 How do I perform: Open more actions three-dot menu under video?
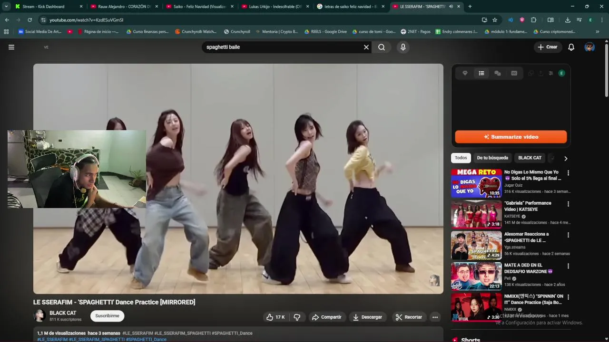[x=435, y=317]
